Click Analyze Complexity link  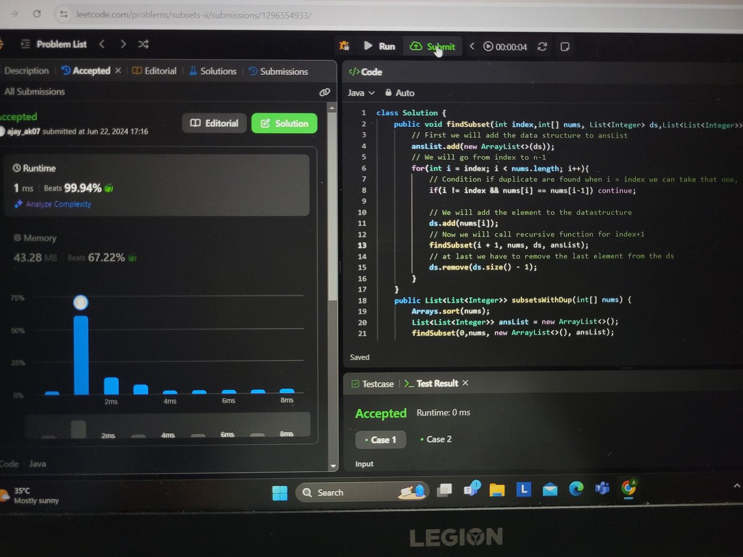tap(53, 204)
